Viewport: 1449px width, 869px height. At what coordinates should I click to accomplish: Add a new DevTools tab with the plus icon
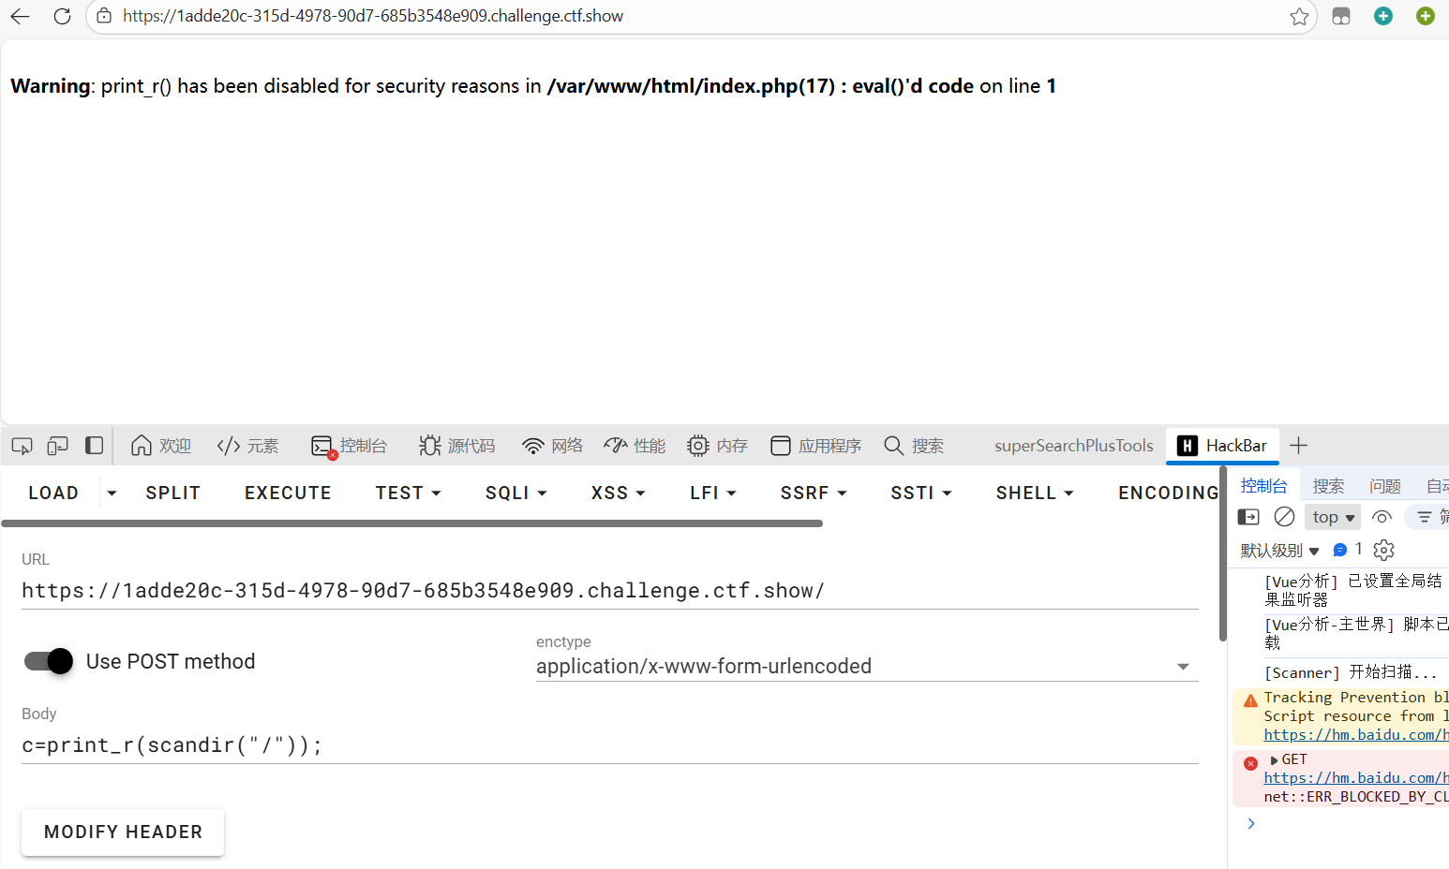click(1298, 446)
